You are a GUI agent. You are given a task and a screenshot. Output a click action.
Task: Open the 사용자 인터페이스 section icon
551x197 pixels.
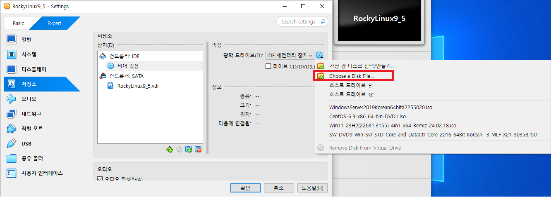[12, 173]
